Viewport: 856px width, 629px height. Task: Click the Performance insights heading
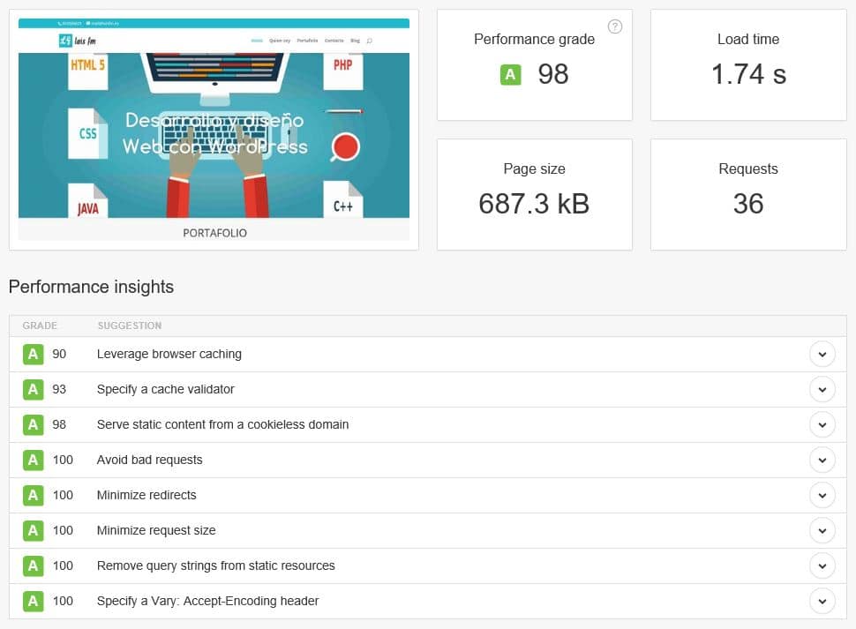(91, 287)
